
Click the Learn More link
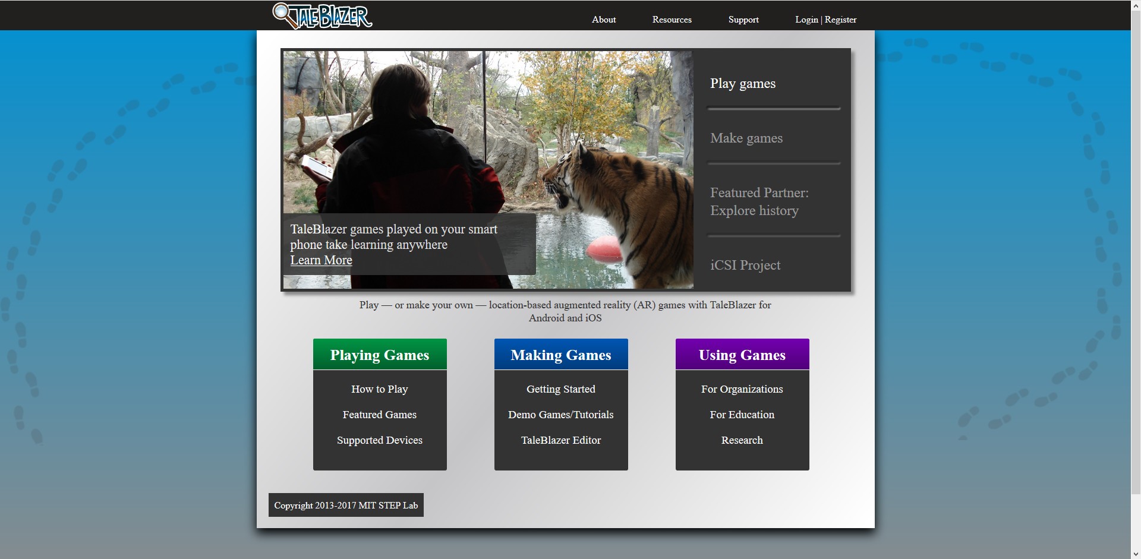pos(321,260)
